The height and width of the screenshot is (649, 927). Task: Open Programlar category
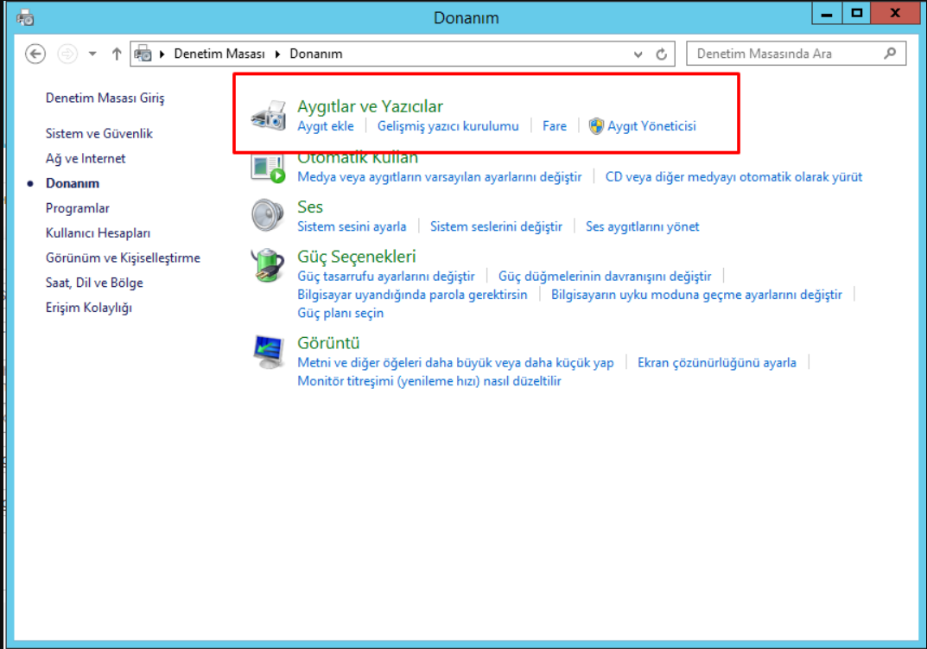[x=78, y=208]
